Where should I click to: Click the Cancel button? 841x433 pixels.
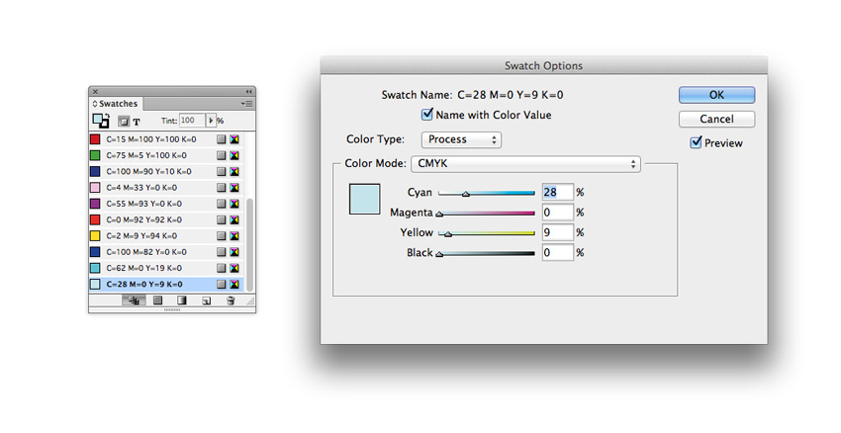click(x=716, y=119)
